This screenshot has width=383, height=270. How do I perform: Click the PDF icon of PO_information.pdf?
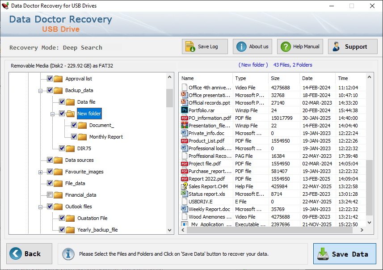click(185, 118)
